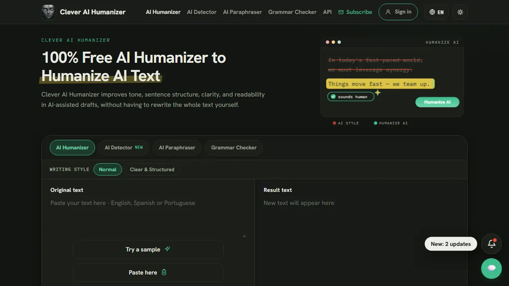Click the 'AI STYLE' legend label

click(x=348, y=123)
